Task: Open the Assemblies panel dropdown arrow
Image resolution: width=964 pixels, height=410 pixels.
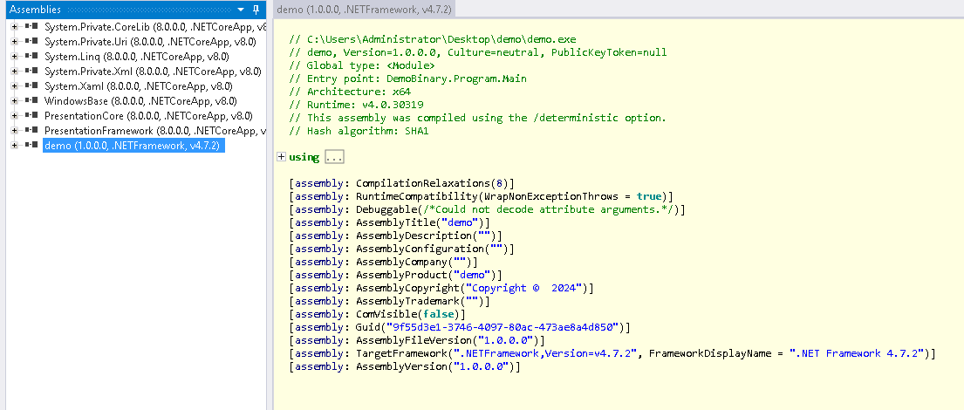Action: [241, 10]
